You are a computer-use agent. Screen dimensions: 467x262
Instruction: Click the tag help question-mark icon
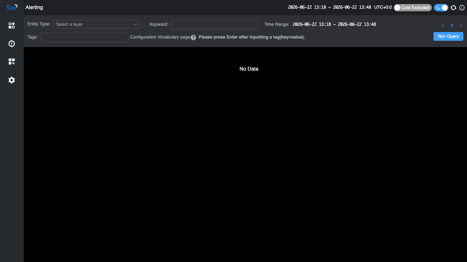tap(193, 37)
